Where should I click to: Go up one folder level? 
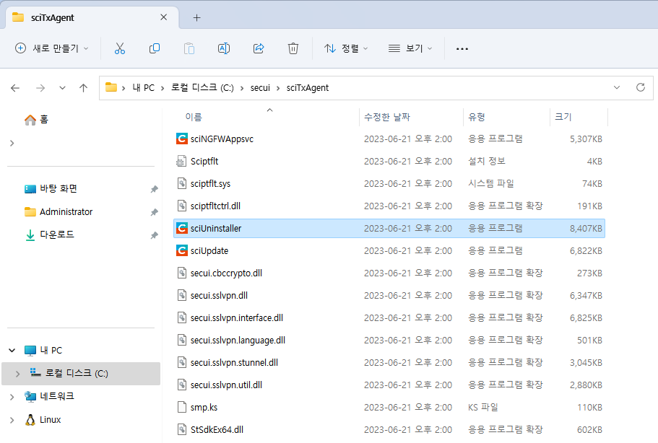tap(84, 88)
